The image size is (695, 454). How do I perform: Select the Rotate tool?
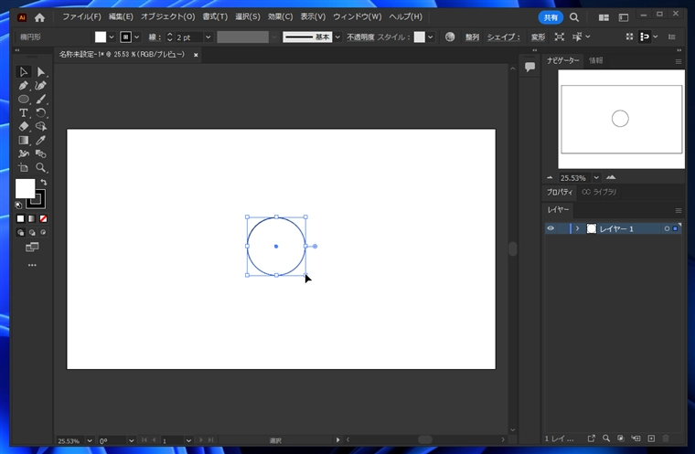click(41, 113)
